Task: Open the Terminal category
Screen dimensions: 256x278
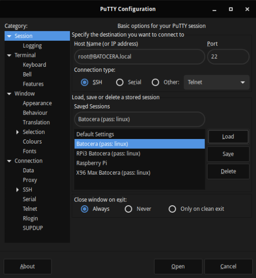Action: click(x=25, y=55)
